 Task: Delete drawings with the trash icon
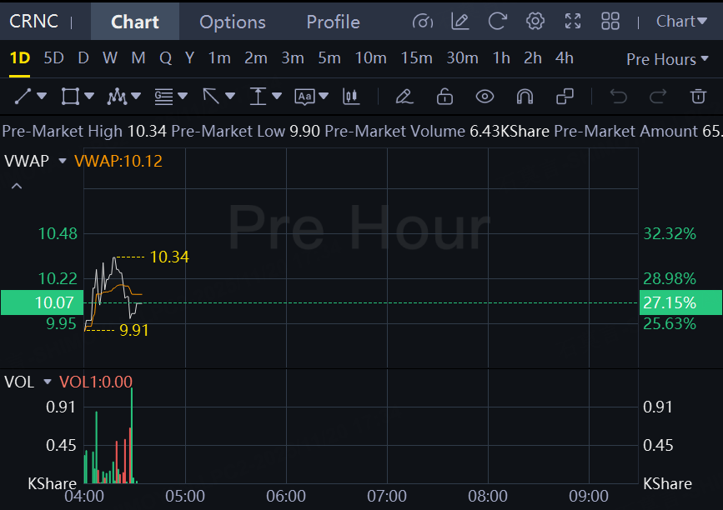coord(698,97)
